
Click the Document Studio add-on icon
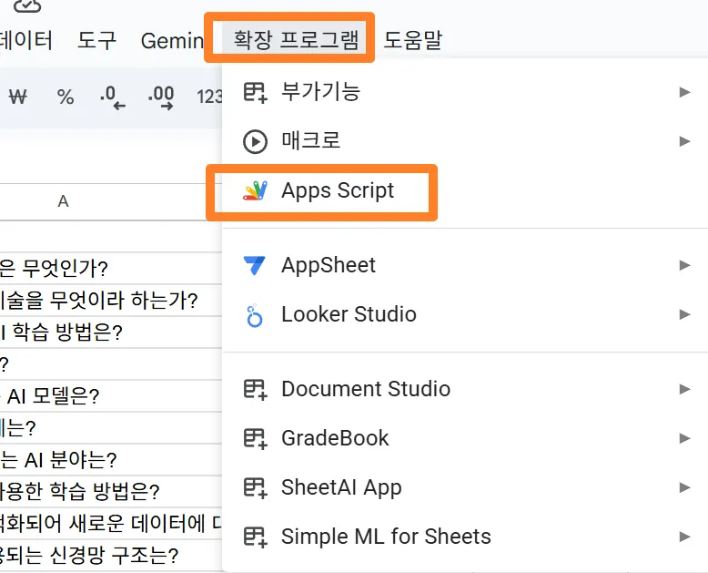pos(255,390)
